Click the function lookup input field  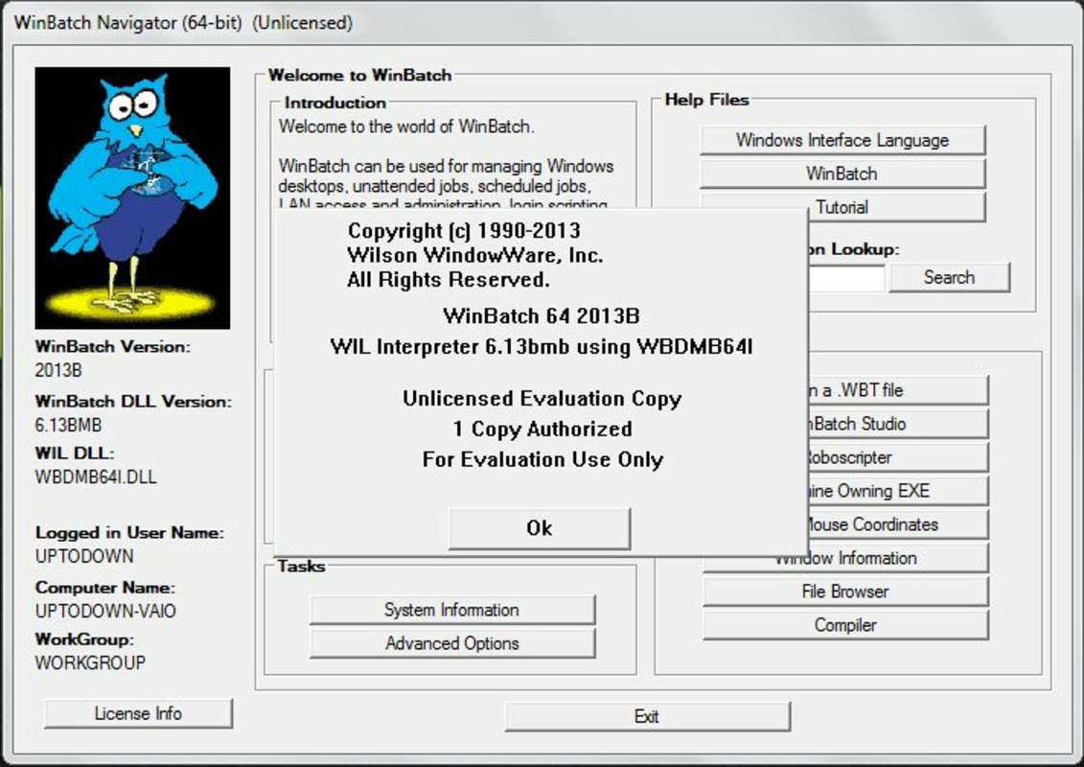click(x=846, y=278)
